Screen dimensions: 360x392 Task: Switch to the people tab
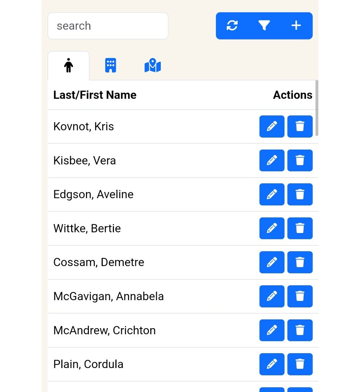68,66
